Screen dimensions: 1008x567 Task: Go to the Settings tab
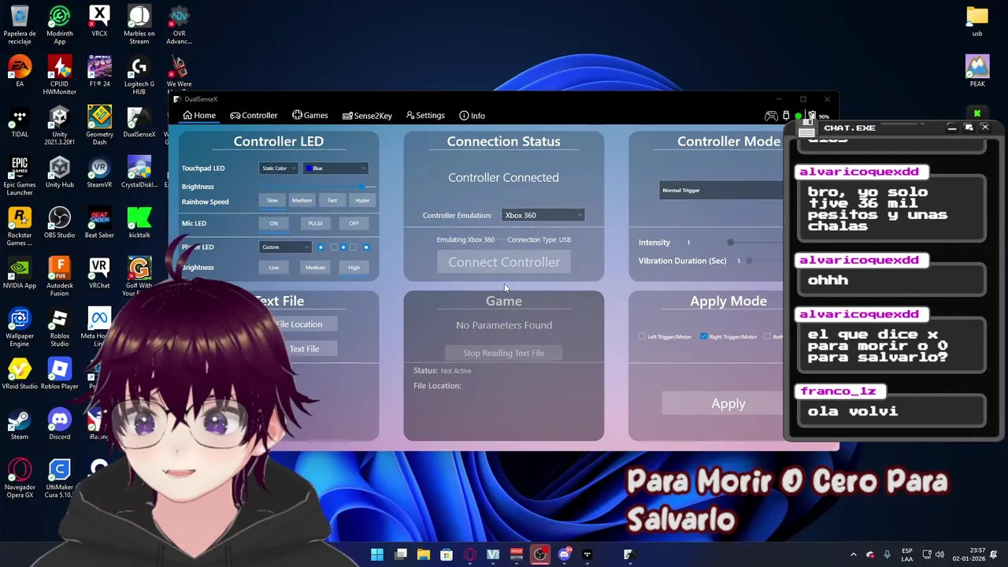click(x=425, y=115)
